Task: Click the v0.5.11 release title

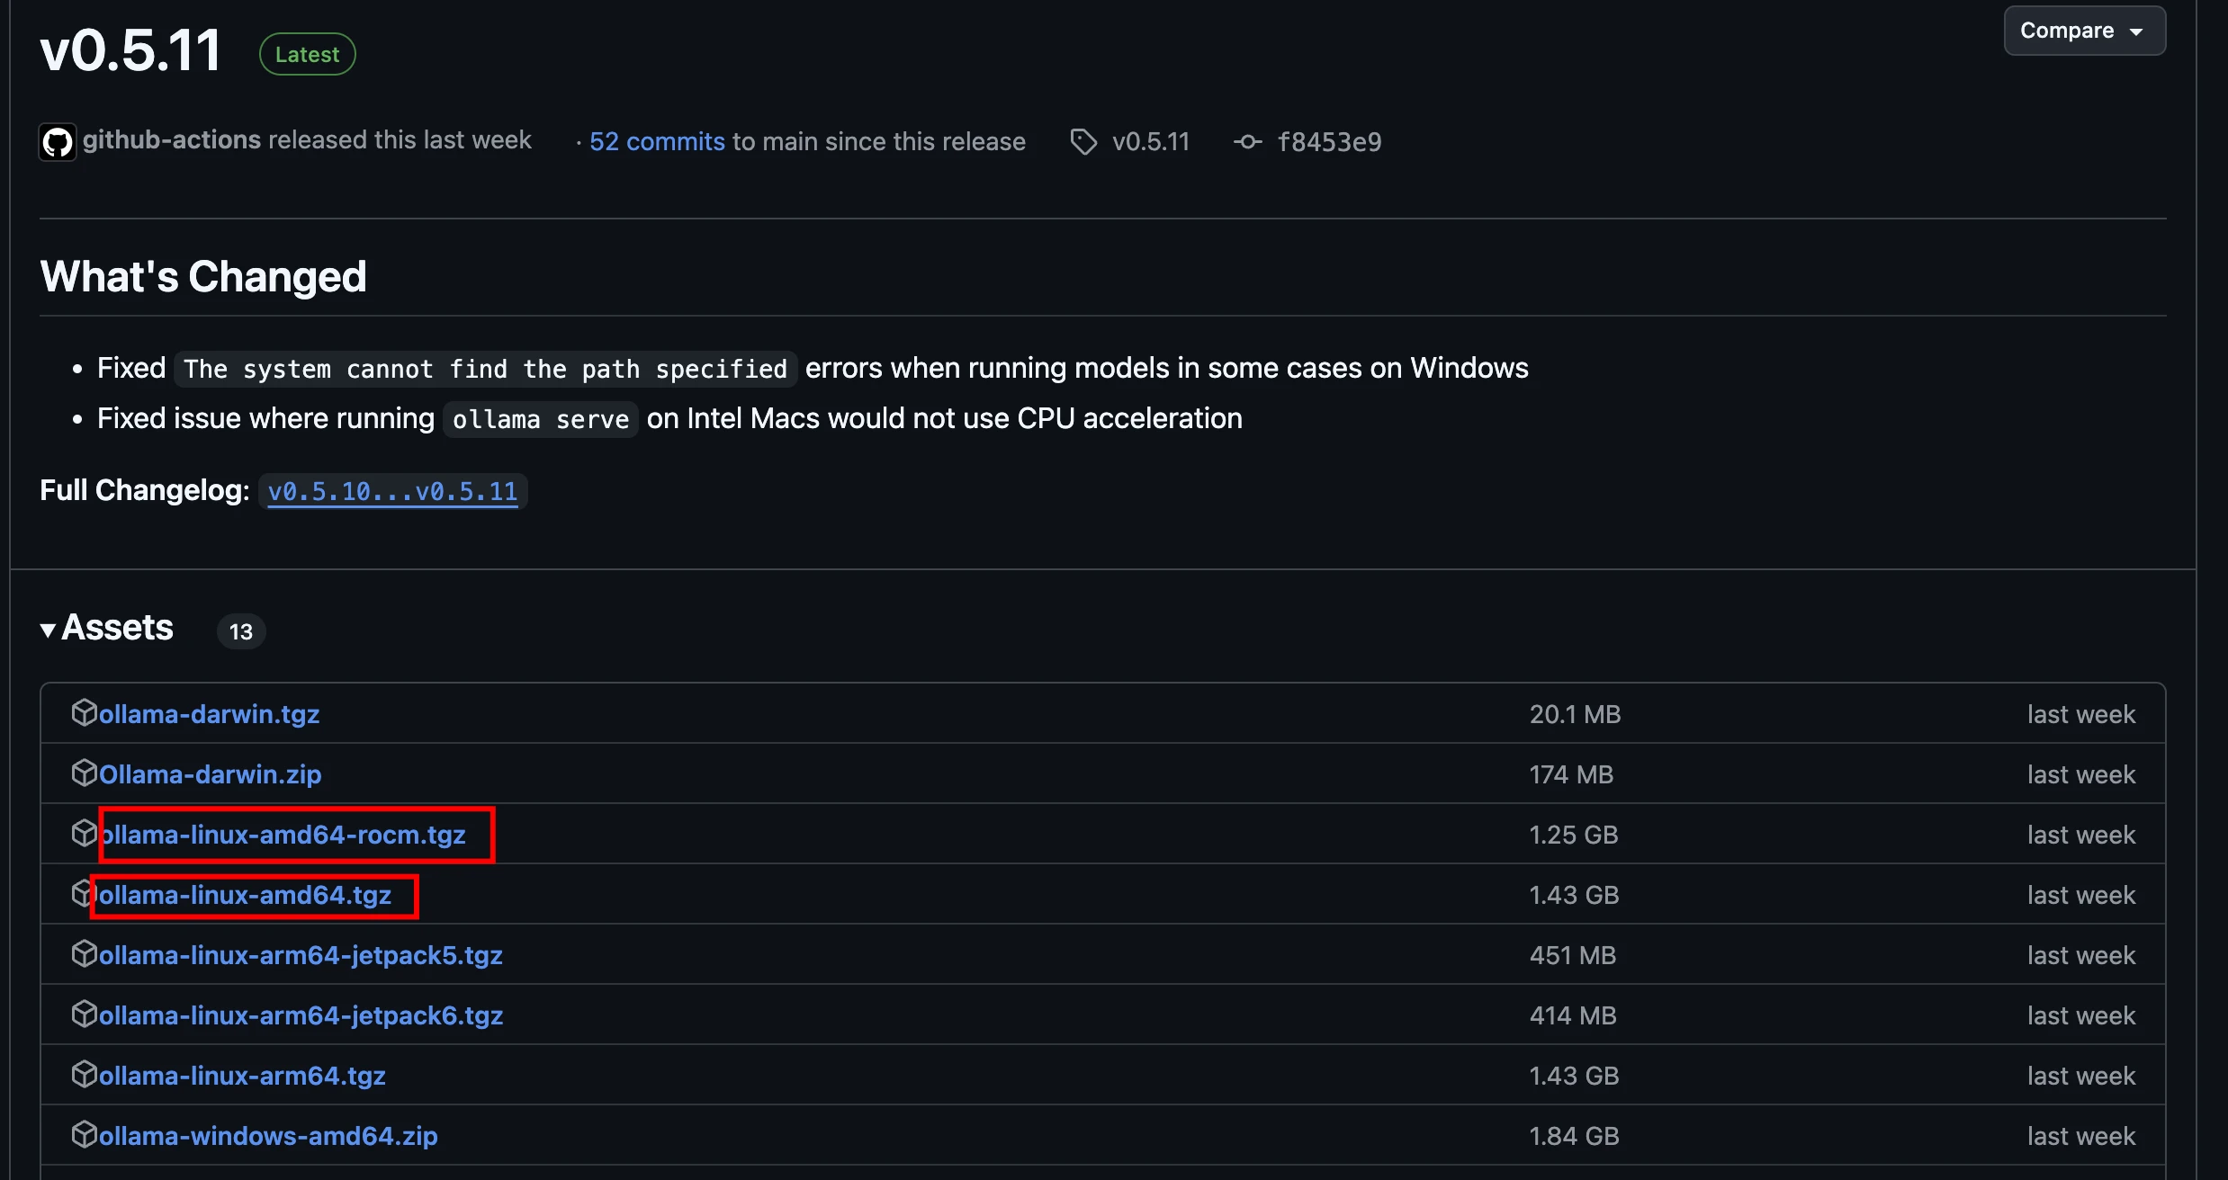Action: point(131,50)
